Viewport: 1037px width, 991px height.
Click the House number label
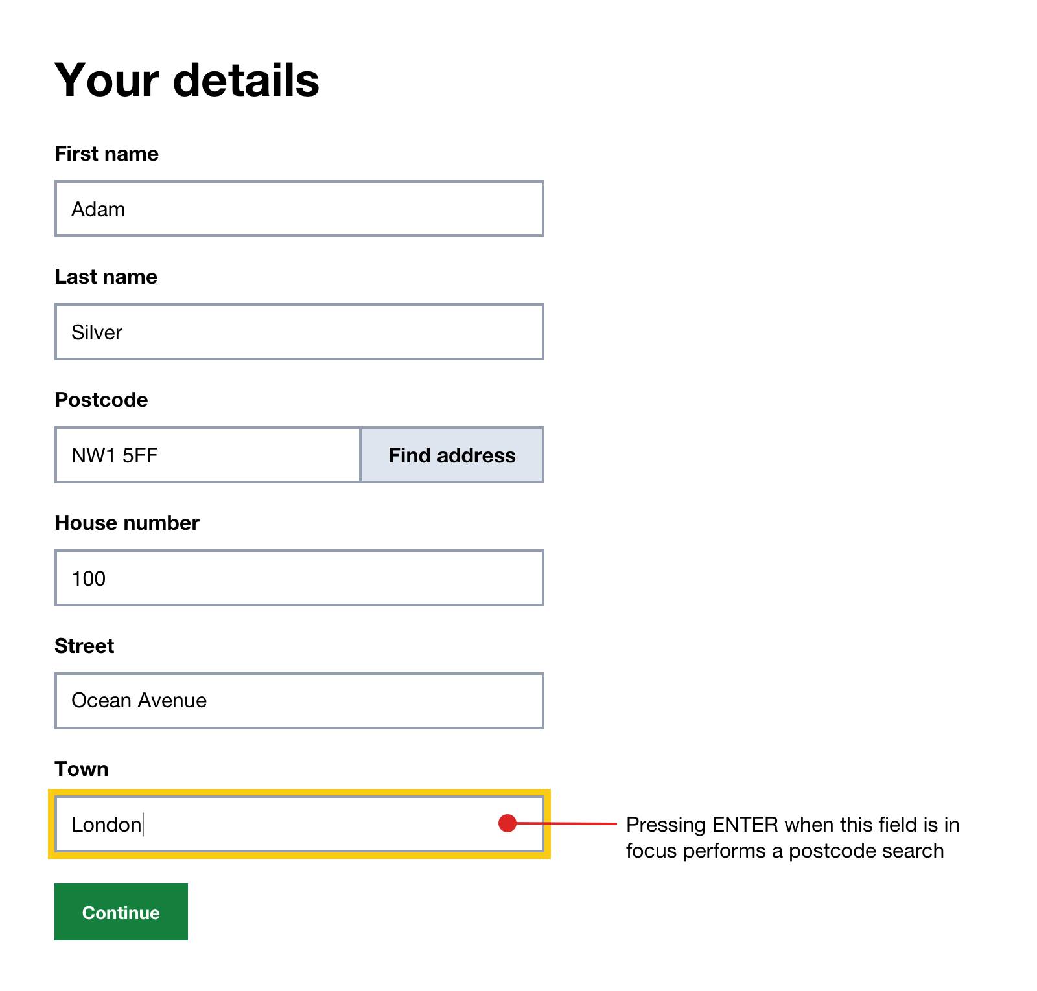(x=127, y=523)
